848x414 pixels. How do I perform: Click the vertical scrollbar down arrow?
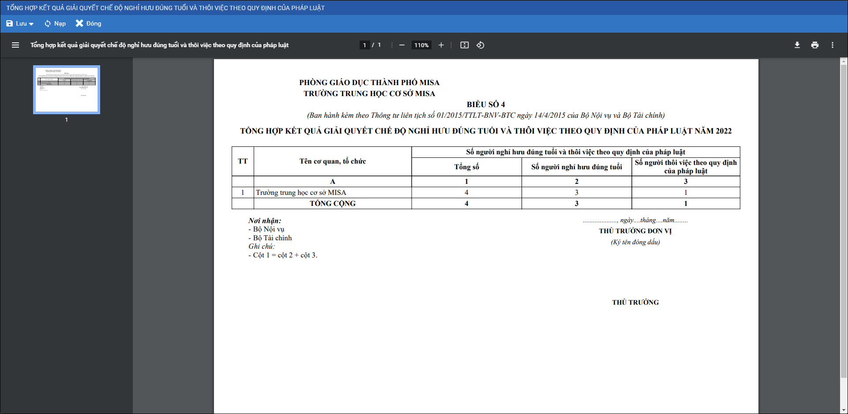(844, 410)
